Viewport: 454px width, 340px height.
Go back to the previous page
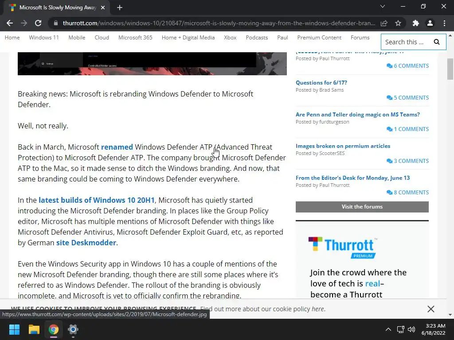click(x=10, y=23)
